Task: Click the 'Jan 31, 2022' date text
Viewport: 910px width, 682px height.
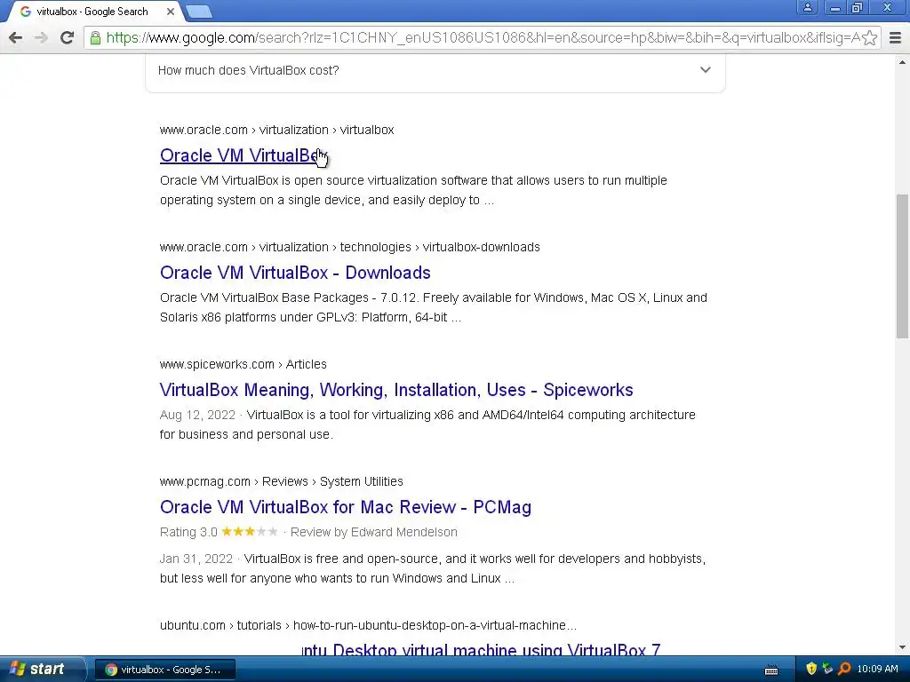Action: point(196,559)
